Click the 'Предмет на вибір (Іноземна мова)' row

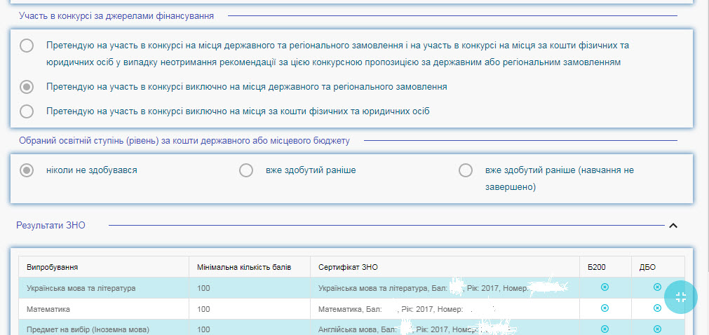tap(88, 329)
